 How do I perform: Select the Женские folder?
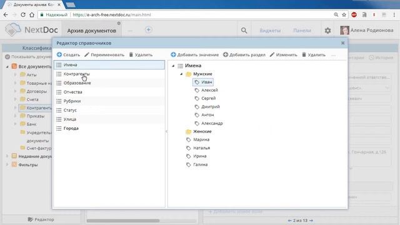click(202, 131)
